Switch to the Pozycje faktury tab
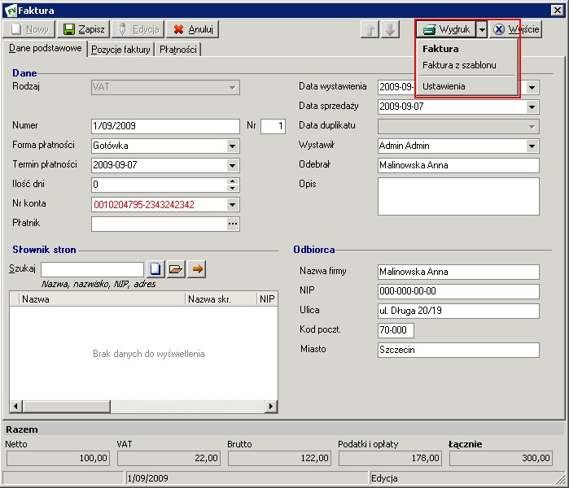 tap(120, 50)
